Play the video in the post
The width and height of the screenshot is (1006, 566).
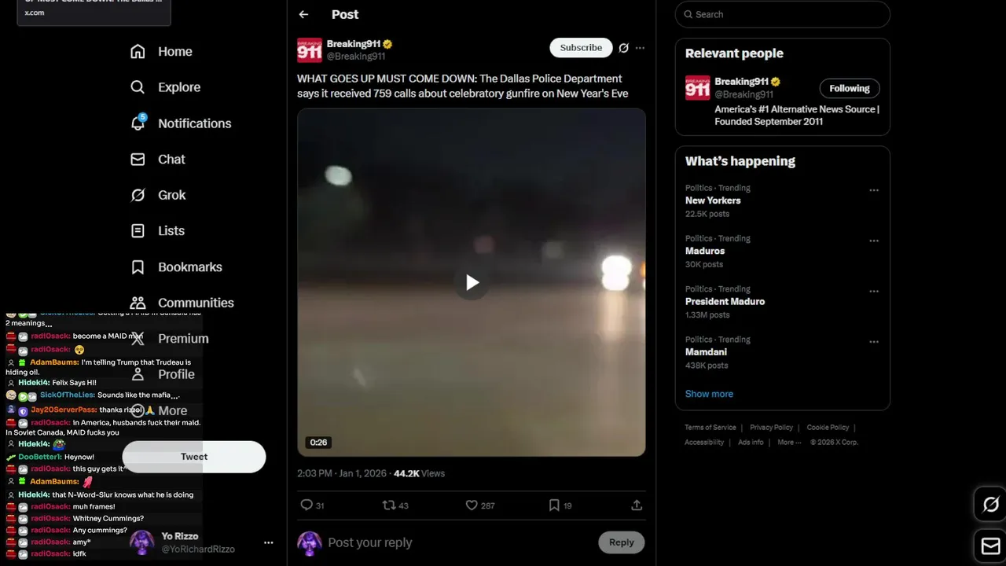click(472, 282)
